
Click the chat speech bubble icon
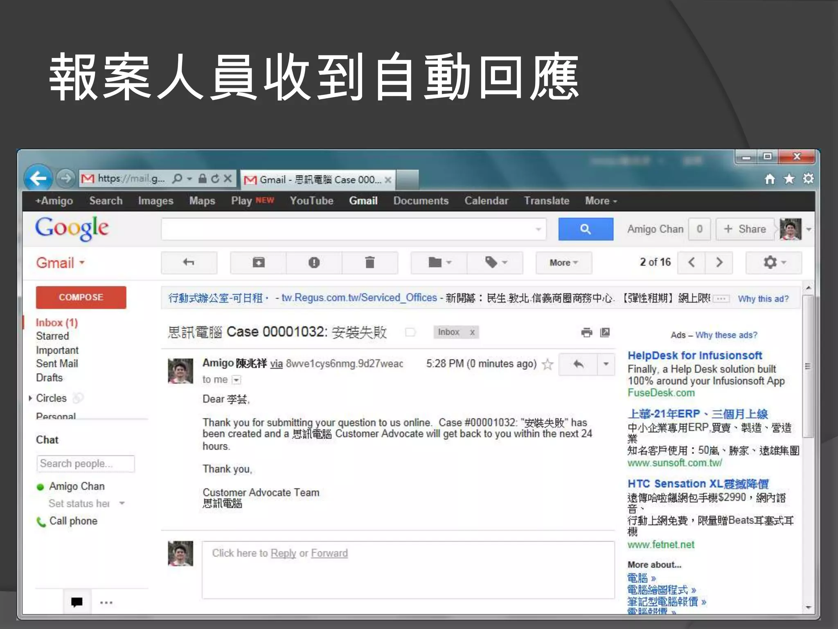(77, 602)
